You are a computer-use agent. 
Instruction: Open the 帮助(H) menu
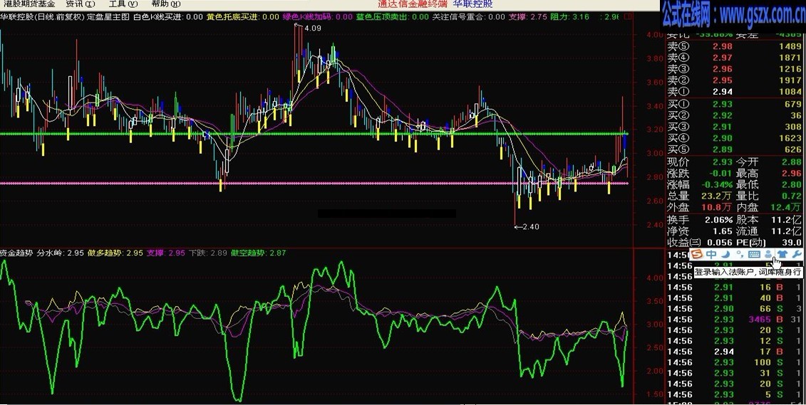tap(166, 4)
